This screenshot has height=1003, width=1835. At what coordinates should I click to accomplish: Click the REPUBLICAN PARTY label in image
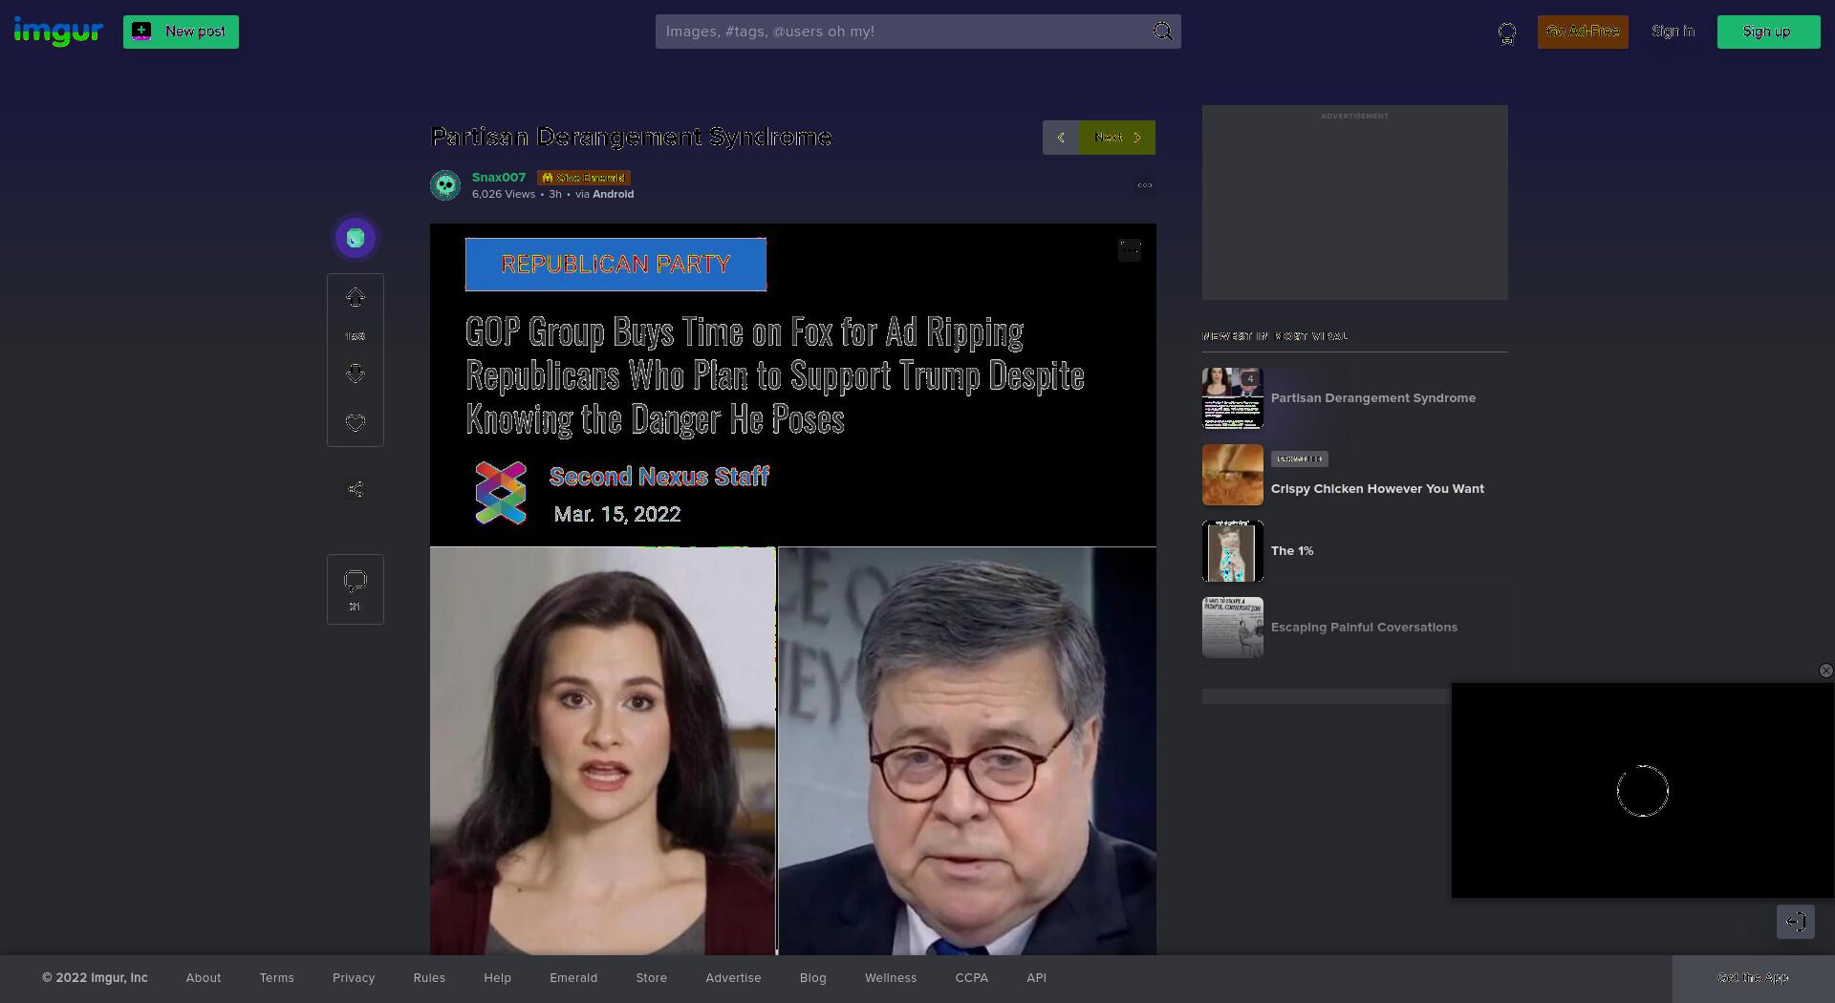tap(615, 265)
